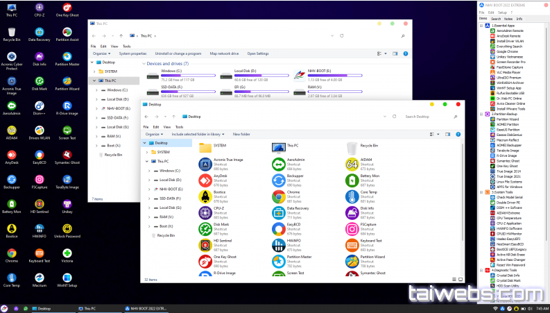Click the Keyboard Test icon in the file list

(x=352, y=245)
